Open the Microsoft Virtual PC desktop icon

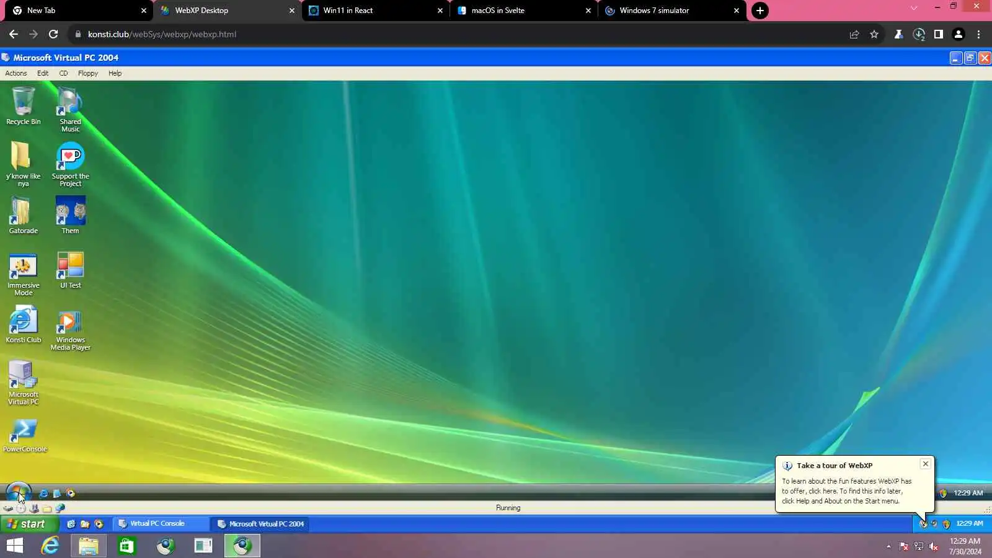24,383
